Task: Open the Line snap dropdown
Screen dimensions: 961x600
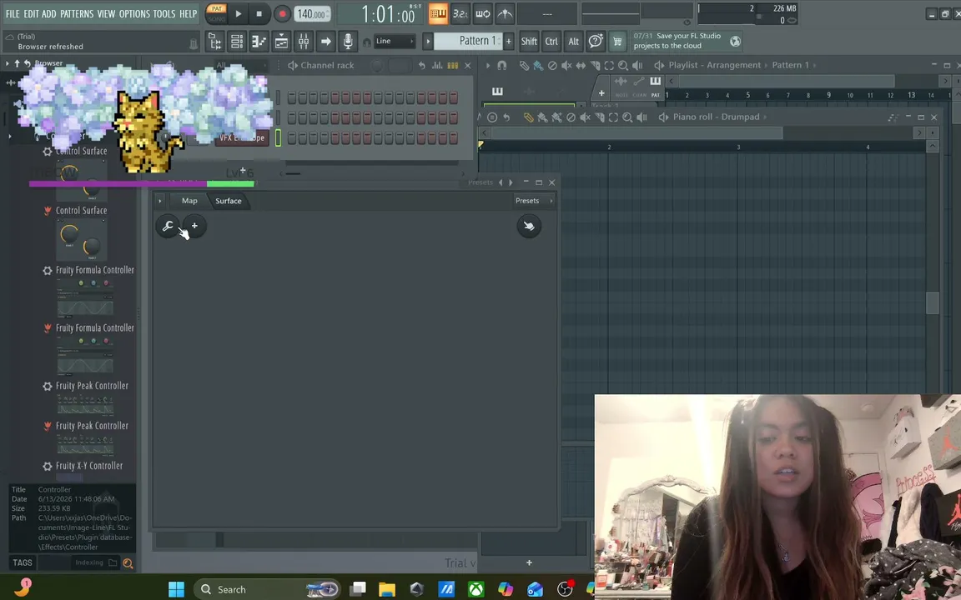Action: point(394,41)
